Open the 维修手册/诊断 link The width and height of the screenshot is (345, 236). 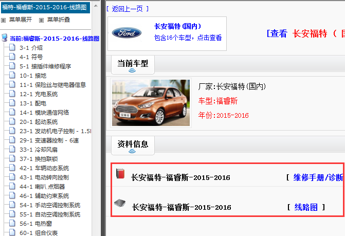click(318, 177)
